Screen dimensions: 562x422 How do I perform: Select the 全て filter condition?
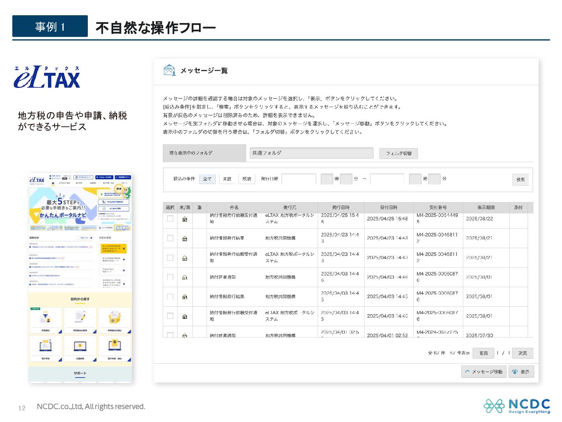[x=207, y=179]
